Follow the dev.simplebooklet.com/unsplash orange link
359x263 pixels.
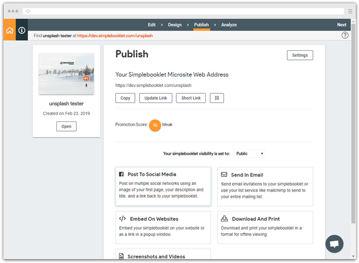pyautogui.click(x=115, y=36)
